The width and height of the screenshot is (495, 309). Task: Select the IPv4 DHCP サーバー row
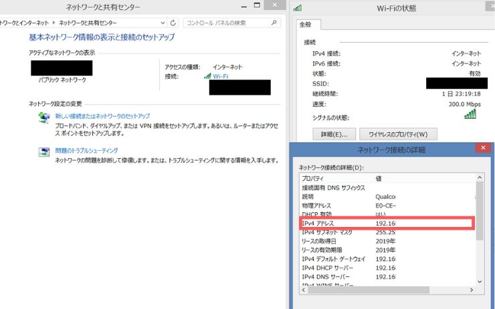pos(388,268)
